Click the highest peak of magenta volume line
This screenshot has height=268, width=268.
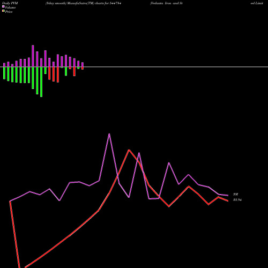[x=109, y=134]
